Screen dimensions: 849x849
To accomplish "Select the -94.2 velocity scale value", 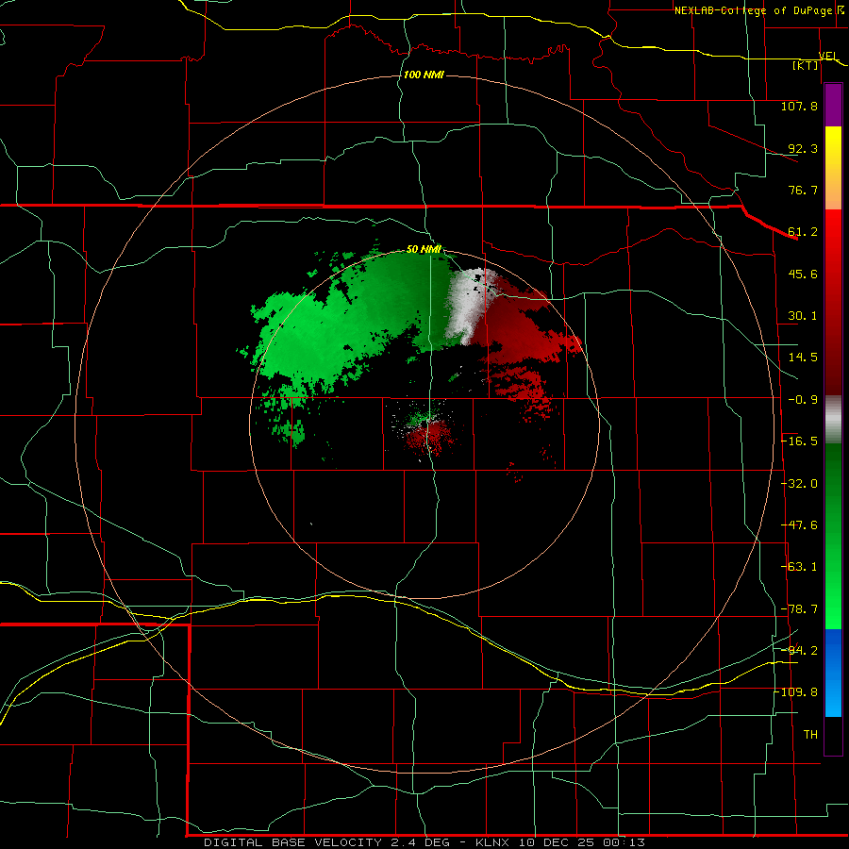I will (x=800, y=650).
